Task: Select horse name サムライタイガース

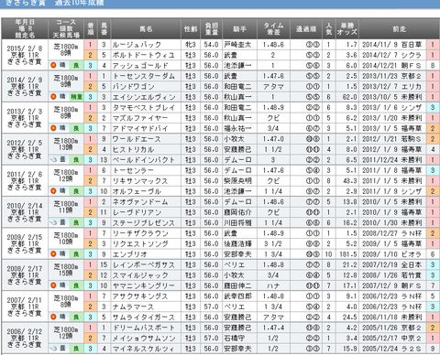Action: coord(144,317)
